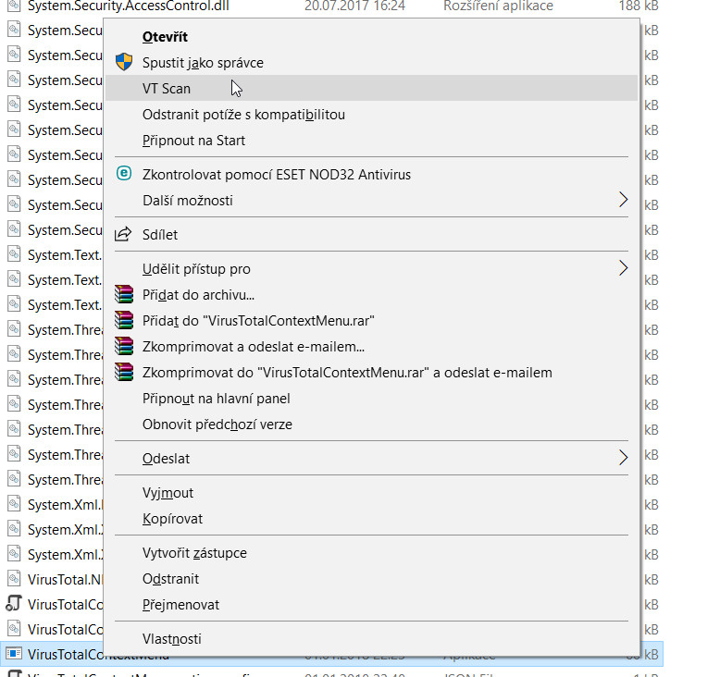Click the selected VirusTotalContextMenu application icon
Screen dimensions: 720x677
pos(14,653)
